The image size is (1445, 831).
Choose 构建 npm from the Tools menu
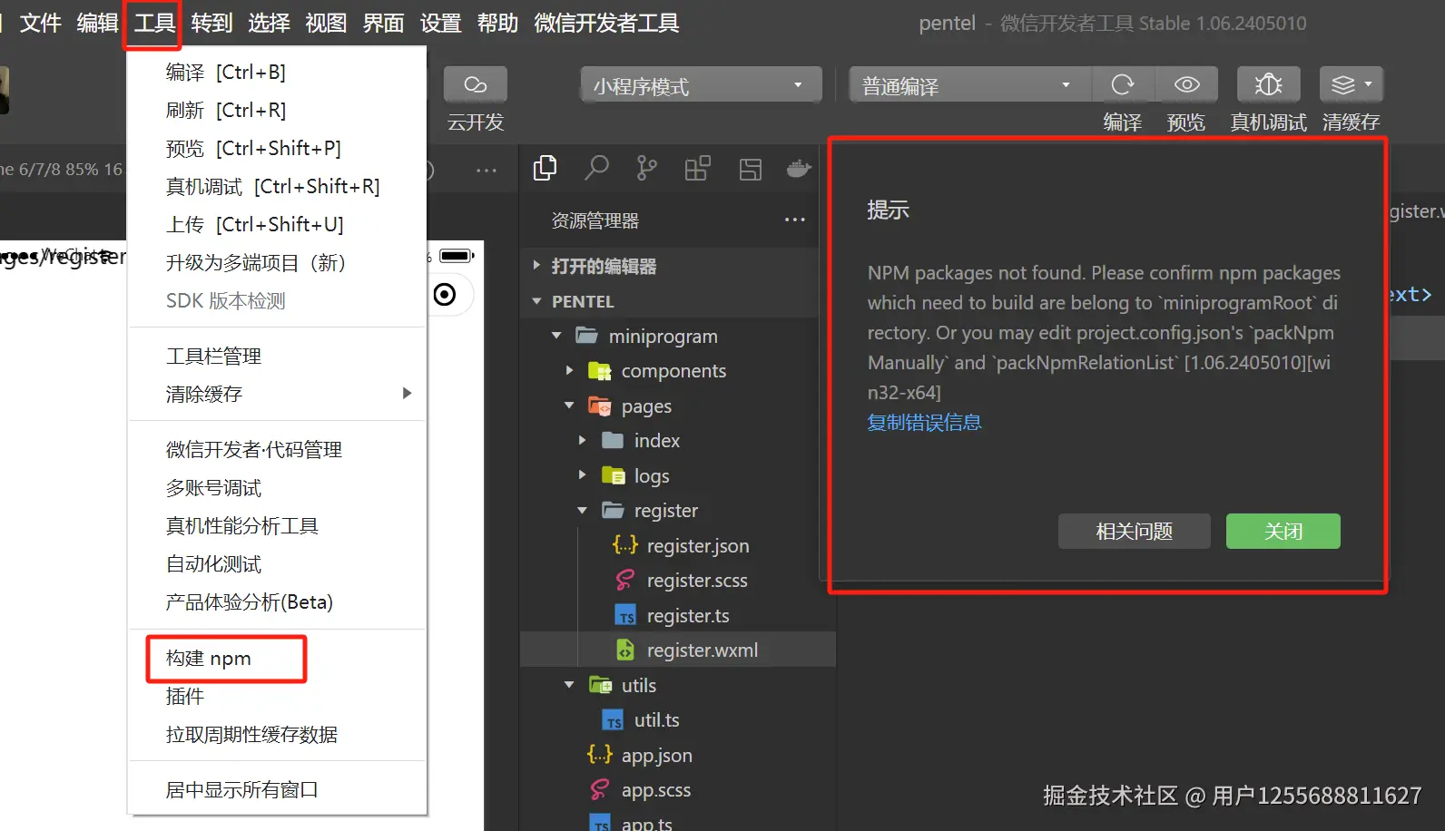(277, 659)
